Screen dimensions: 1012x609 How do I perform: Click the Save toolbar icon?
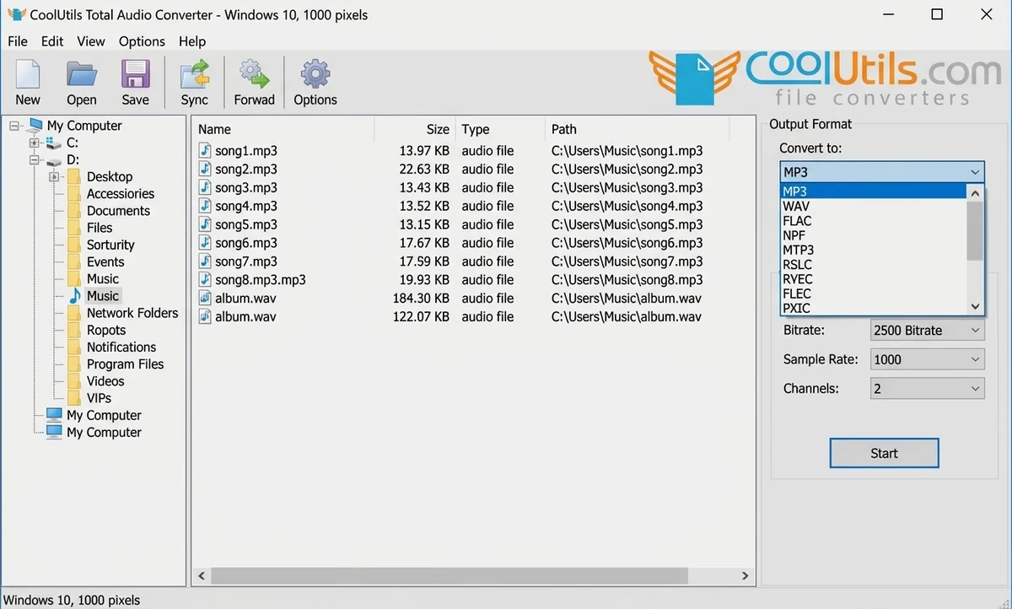coord(135,81)
